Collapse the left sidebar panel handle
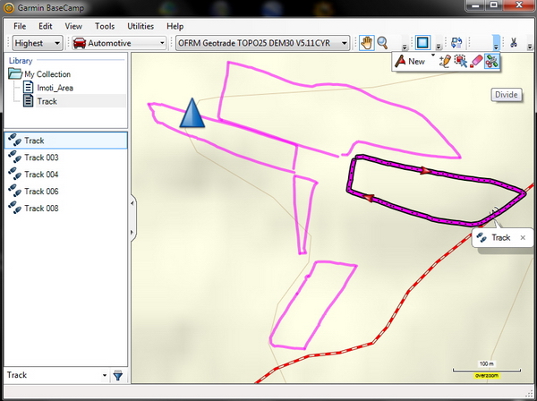537x401 pixels. point(132,204)
